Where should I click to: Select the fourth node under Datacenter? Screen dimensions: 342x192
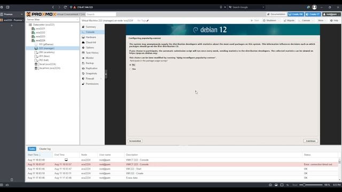pos(41,41)
